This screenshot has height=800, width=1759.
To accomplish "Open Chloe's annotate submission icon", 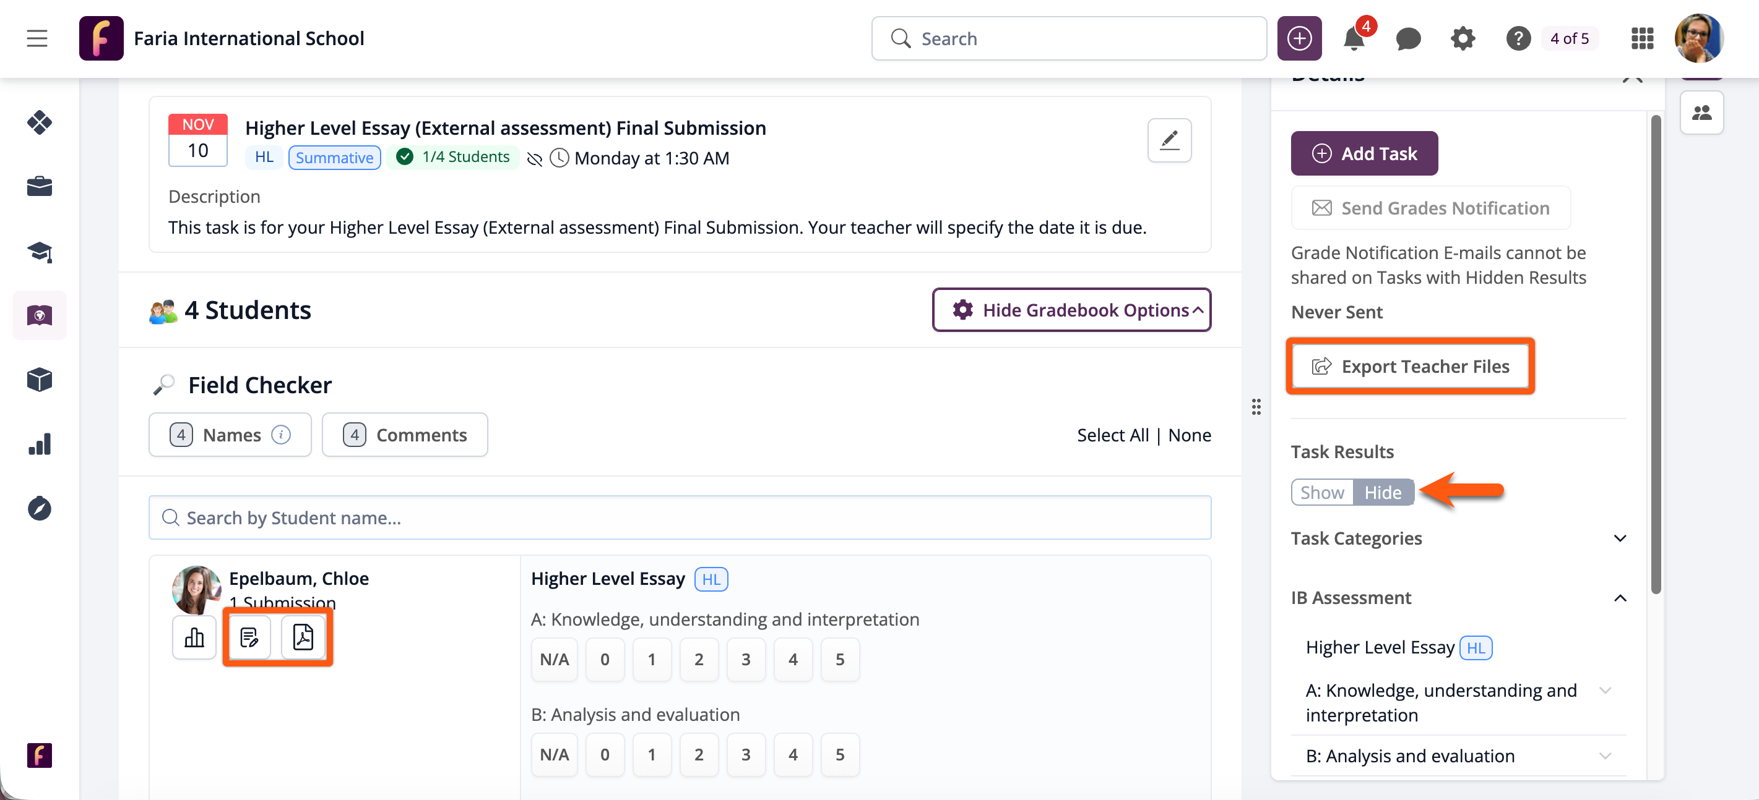I will click(x=249, y=637).
